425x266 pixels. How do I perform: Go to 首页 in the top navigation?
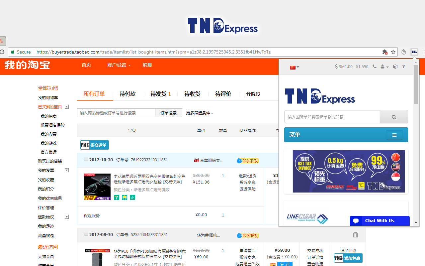[x=86, y=65]
